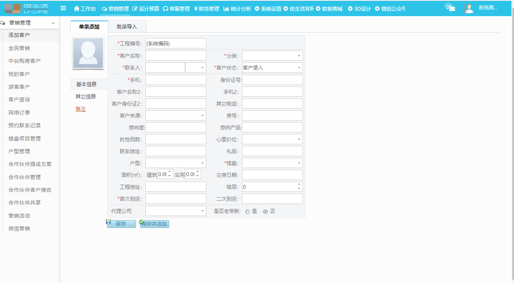Click the 保存 button
This screenshot has height=283, width=514.
click(x=121, y=224)
